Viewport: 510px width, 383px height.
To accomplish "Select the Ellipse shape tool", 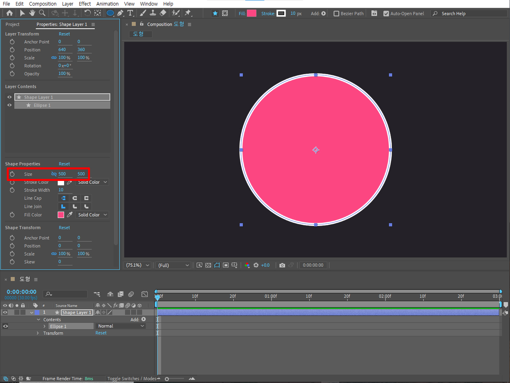I will [x=110, y=13].
